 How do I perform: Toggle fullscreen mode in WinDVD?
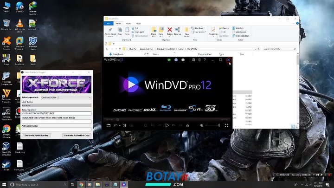226,125
